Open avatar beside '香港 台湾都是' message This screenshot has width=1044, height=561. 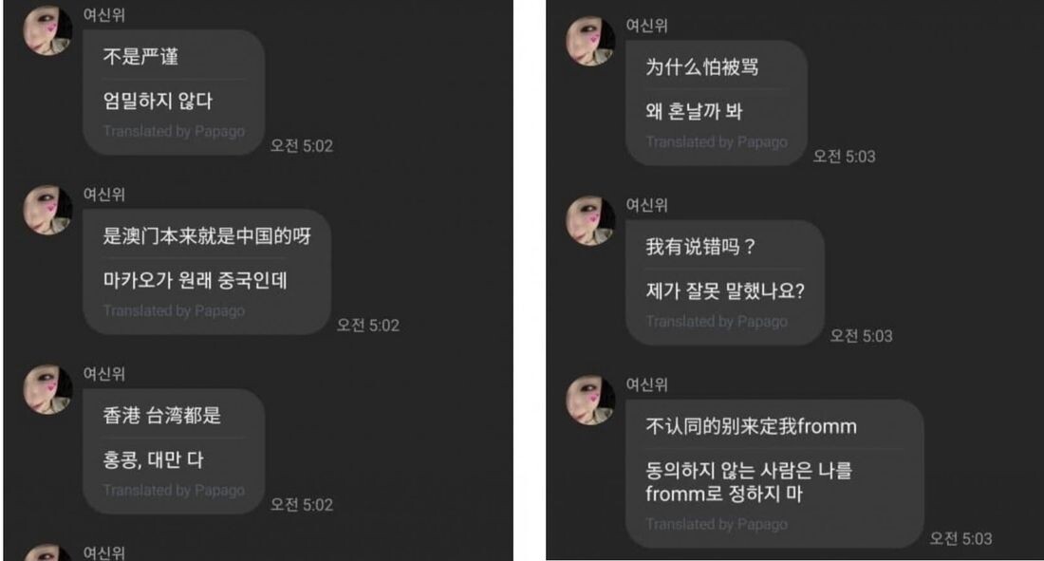click(48, 389)
